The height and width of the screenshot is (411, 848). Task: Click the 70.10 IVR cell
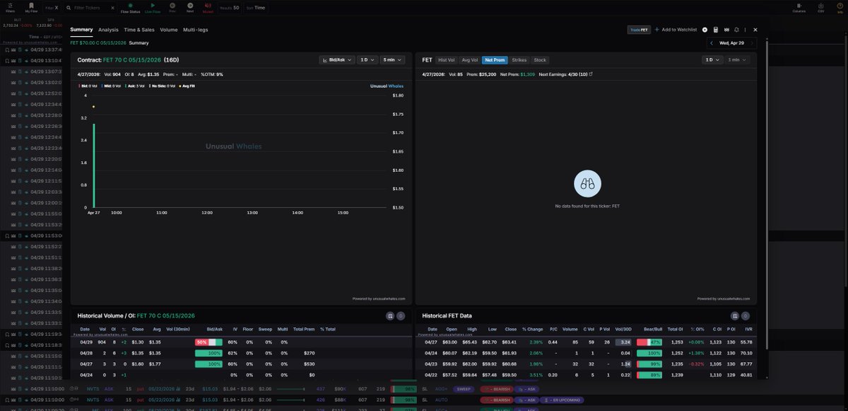click(x=746, y=352)
